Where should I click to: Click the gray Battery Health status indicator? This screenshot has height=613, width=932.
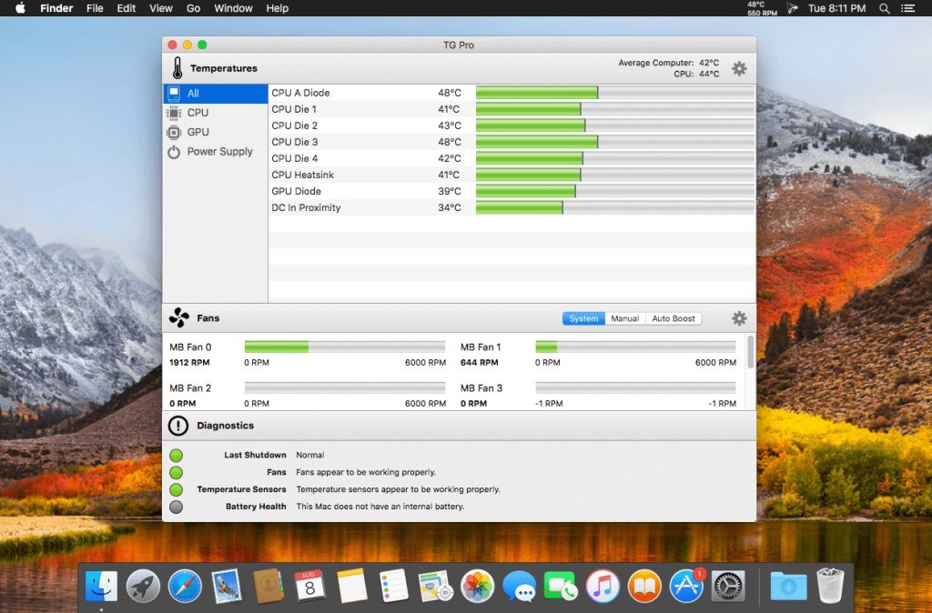click(x=176, y=507)
